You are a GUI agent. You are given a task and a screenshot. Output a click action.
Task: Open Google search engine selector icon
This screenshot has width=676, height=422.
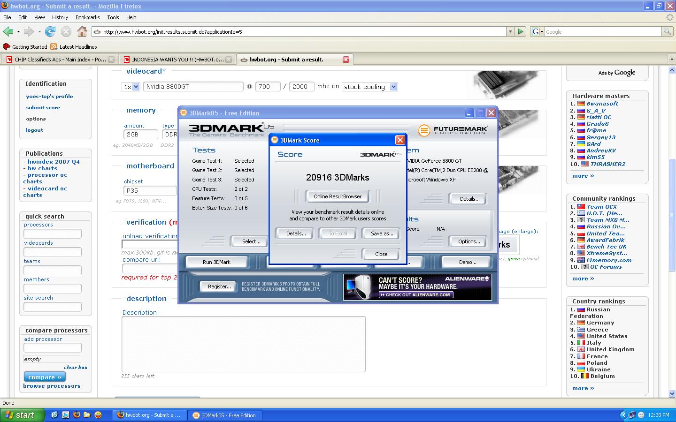pyautogui.click(x=537, y=31)
